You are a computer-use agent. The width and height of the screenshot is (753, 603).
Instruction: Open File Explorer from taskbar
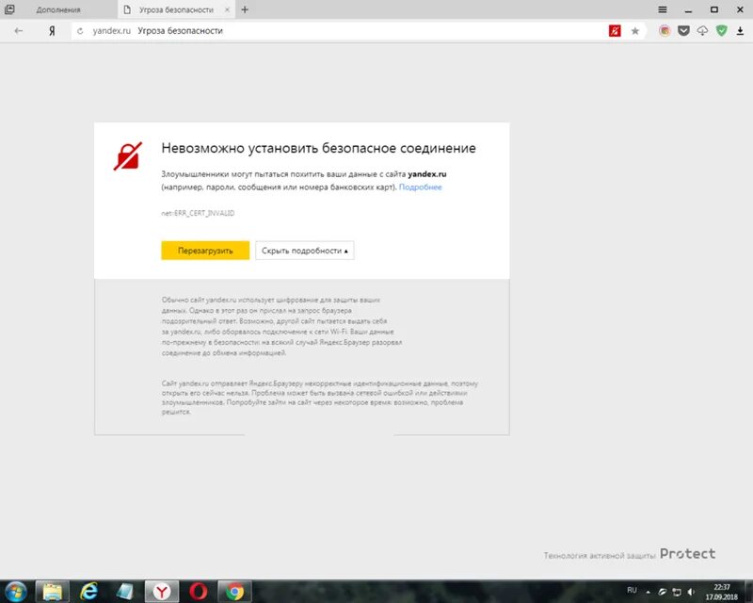click(53, 592)
